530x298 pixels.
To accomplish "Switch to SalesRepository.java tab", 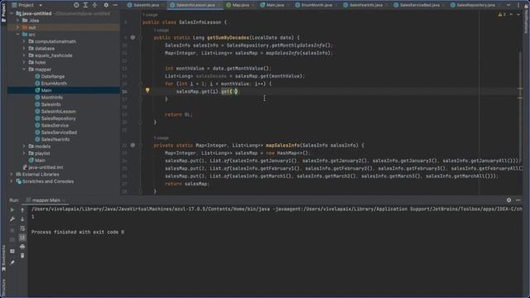I will point(475,5).
